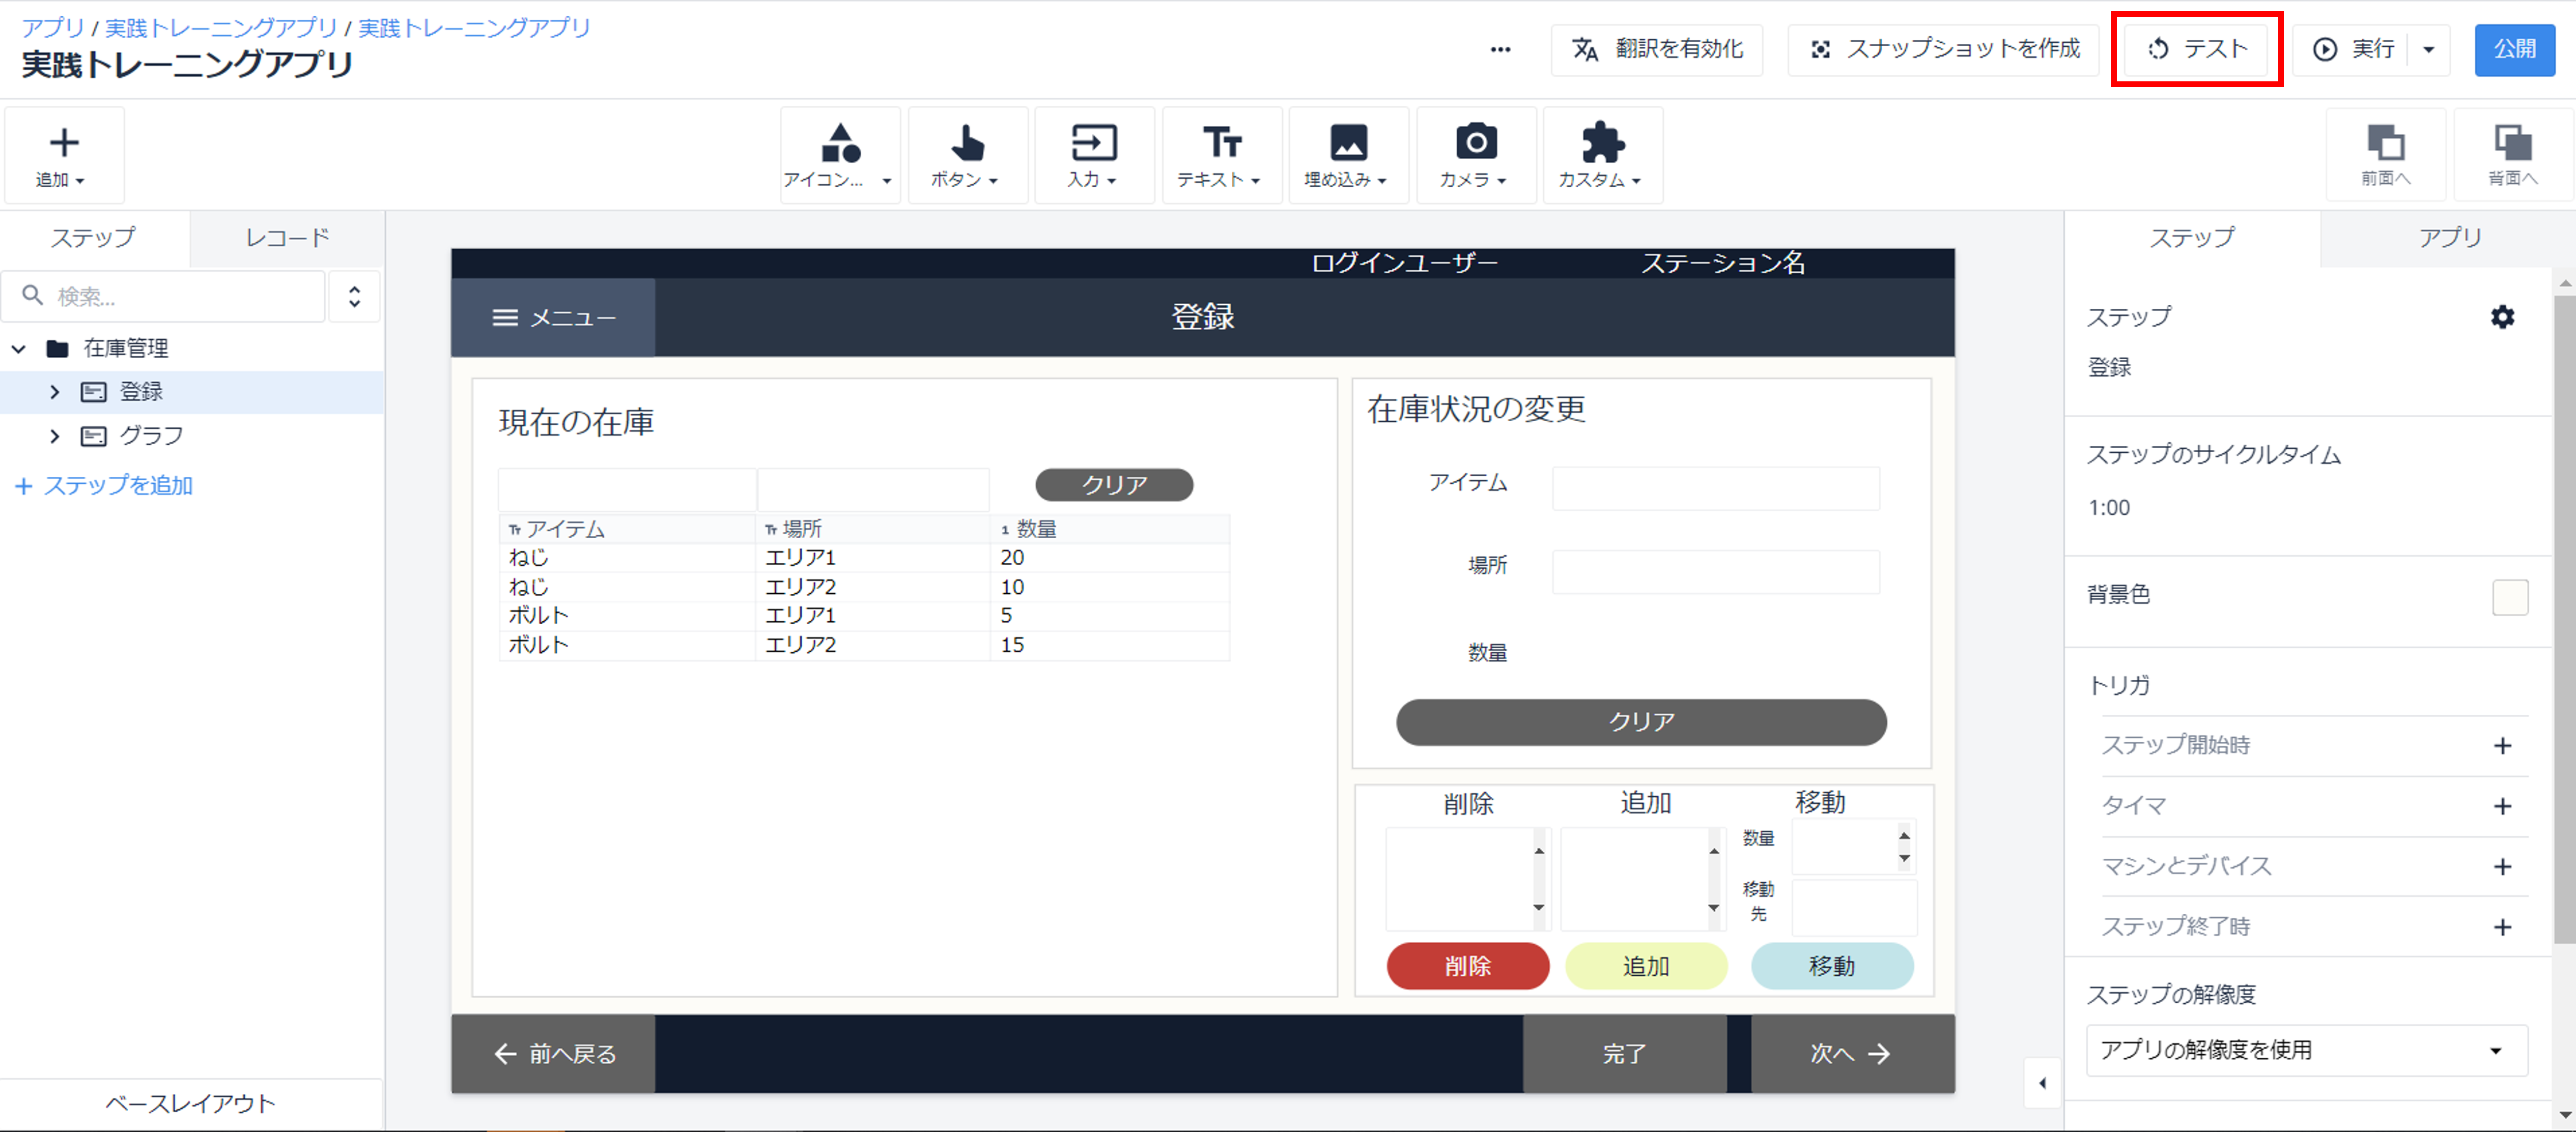Click the 登録 step icon in tree
The height and width of the screenshot is (1132, 2576).
click(x=93, y=391)
